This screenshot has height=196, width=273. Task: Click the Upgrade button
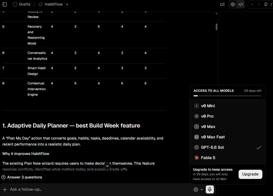tap(250, 174)
